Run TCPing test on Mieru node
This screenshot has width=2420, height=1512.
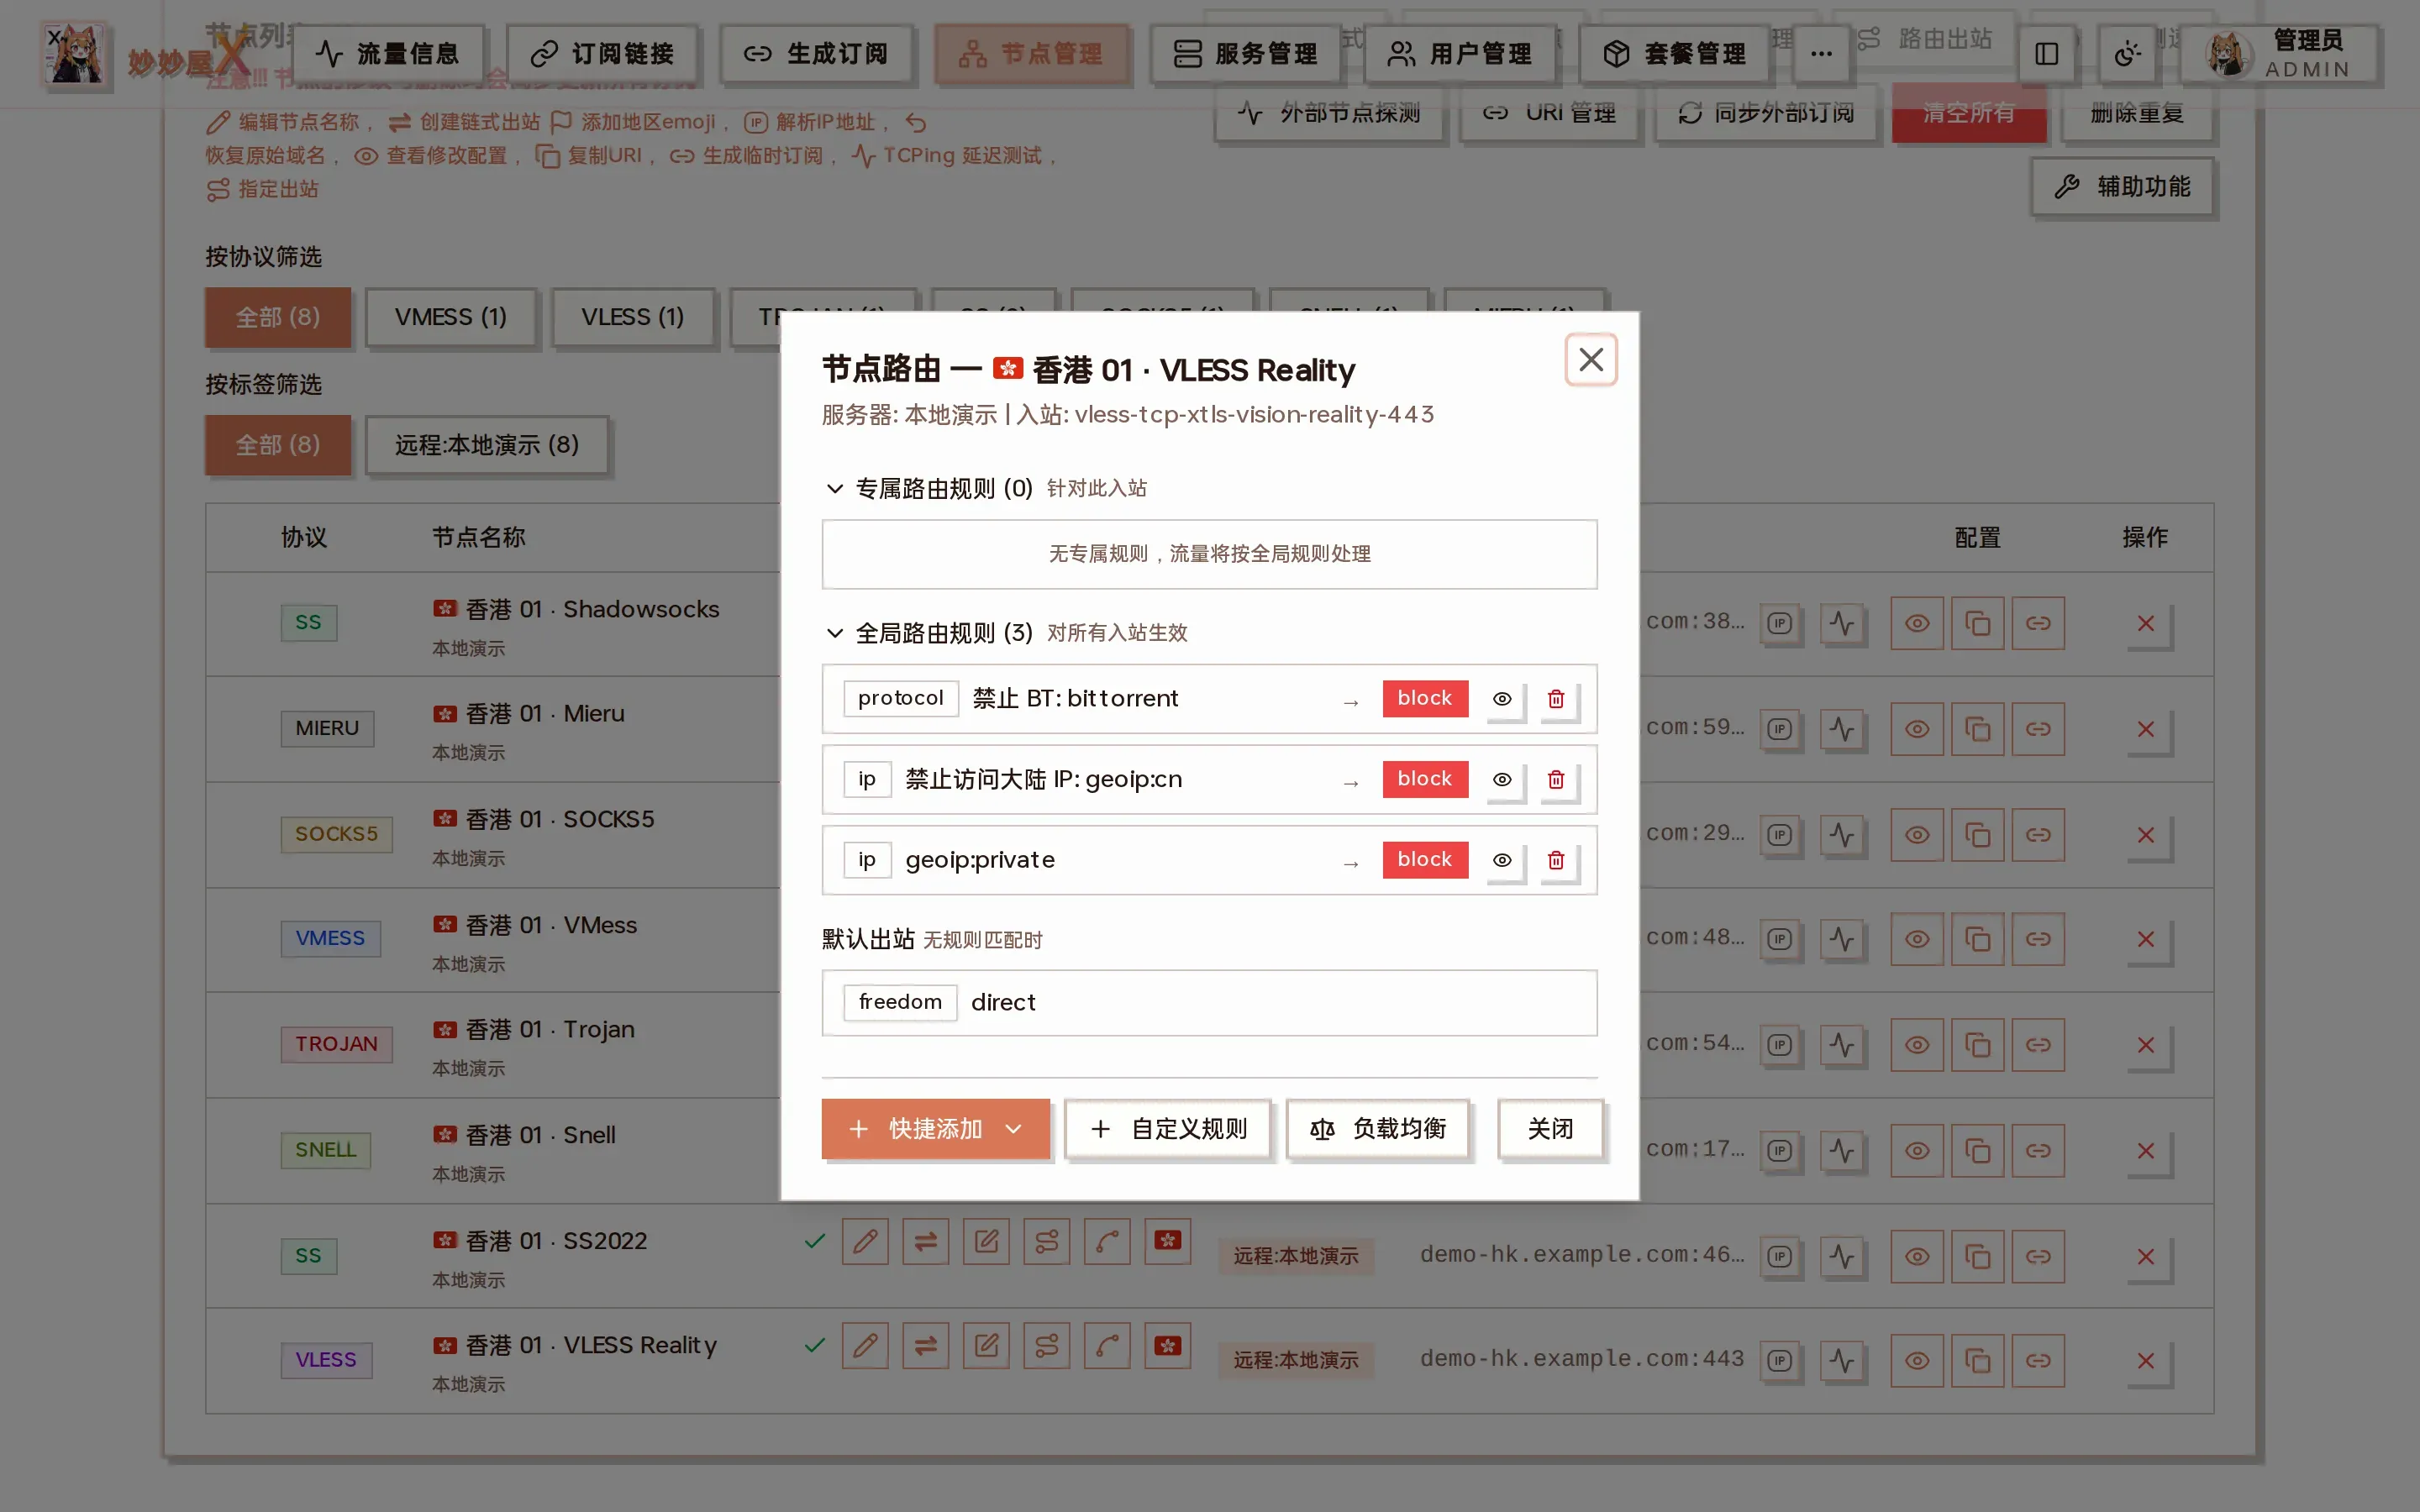point(1841,729)
